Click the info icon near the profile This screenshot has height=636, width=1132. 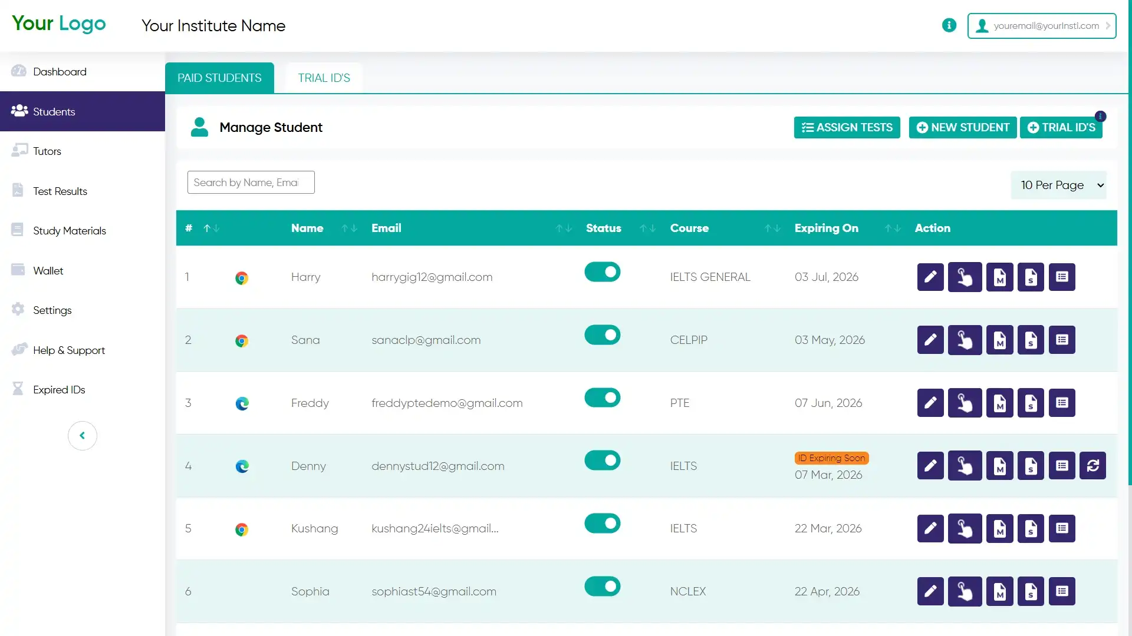point(949,25)
